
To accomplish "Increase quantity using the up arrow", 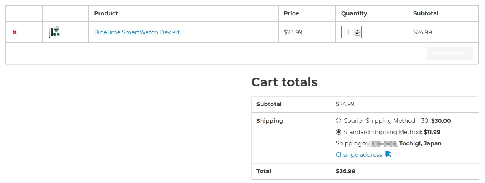I will (x=357, y=30).
